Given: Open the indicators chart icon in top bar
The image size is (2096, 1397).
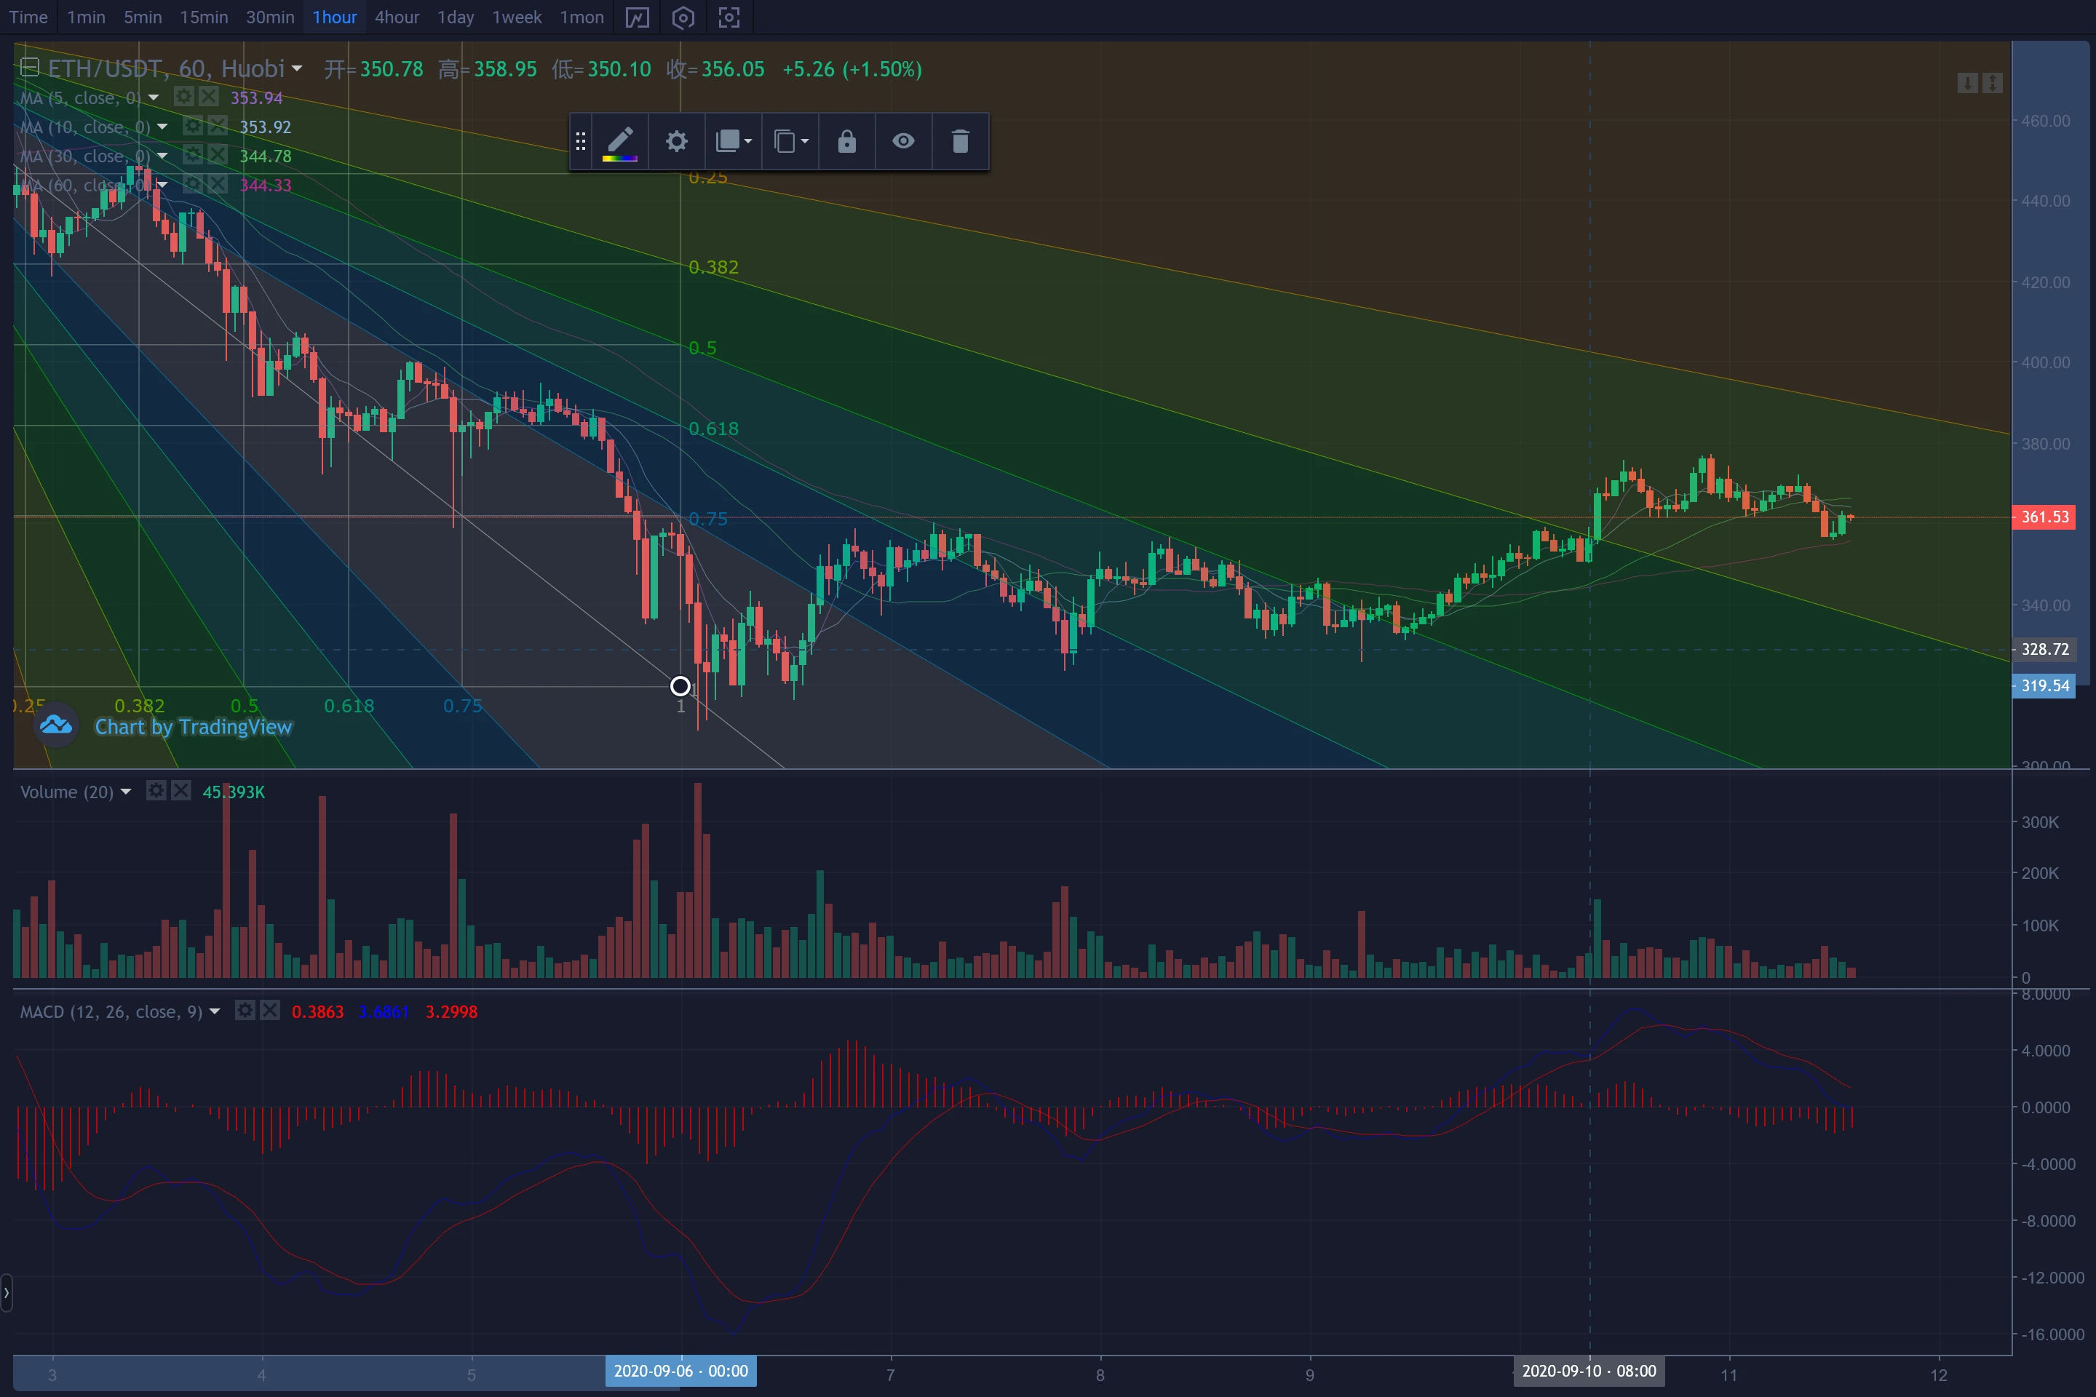Looking at the screenshot, I should coord(638,17).
